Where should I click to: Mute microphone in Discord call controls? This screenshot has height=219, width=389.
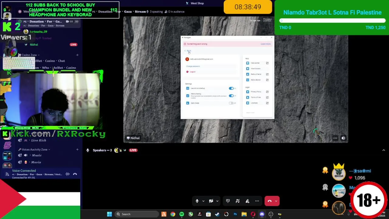pos(197,201)
